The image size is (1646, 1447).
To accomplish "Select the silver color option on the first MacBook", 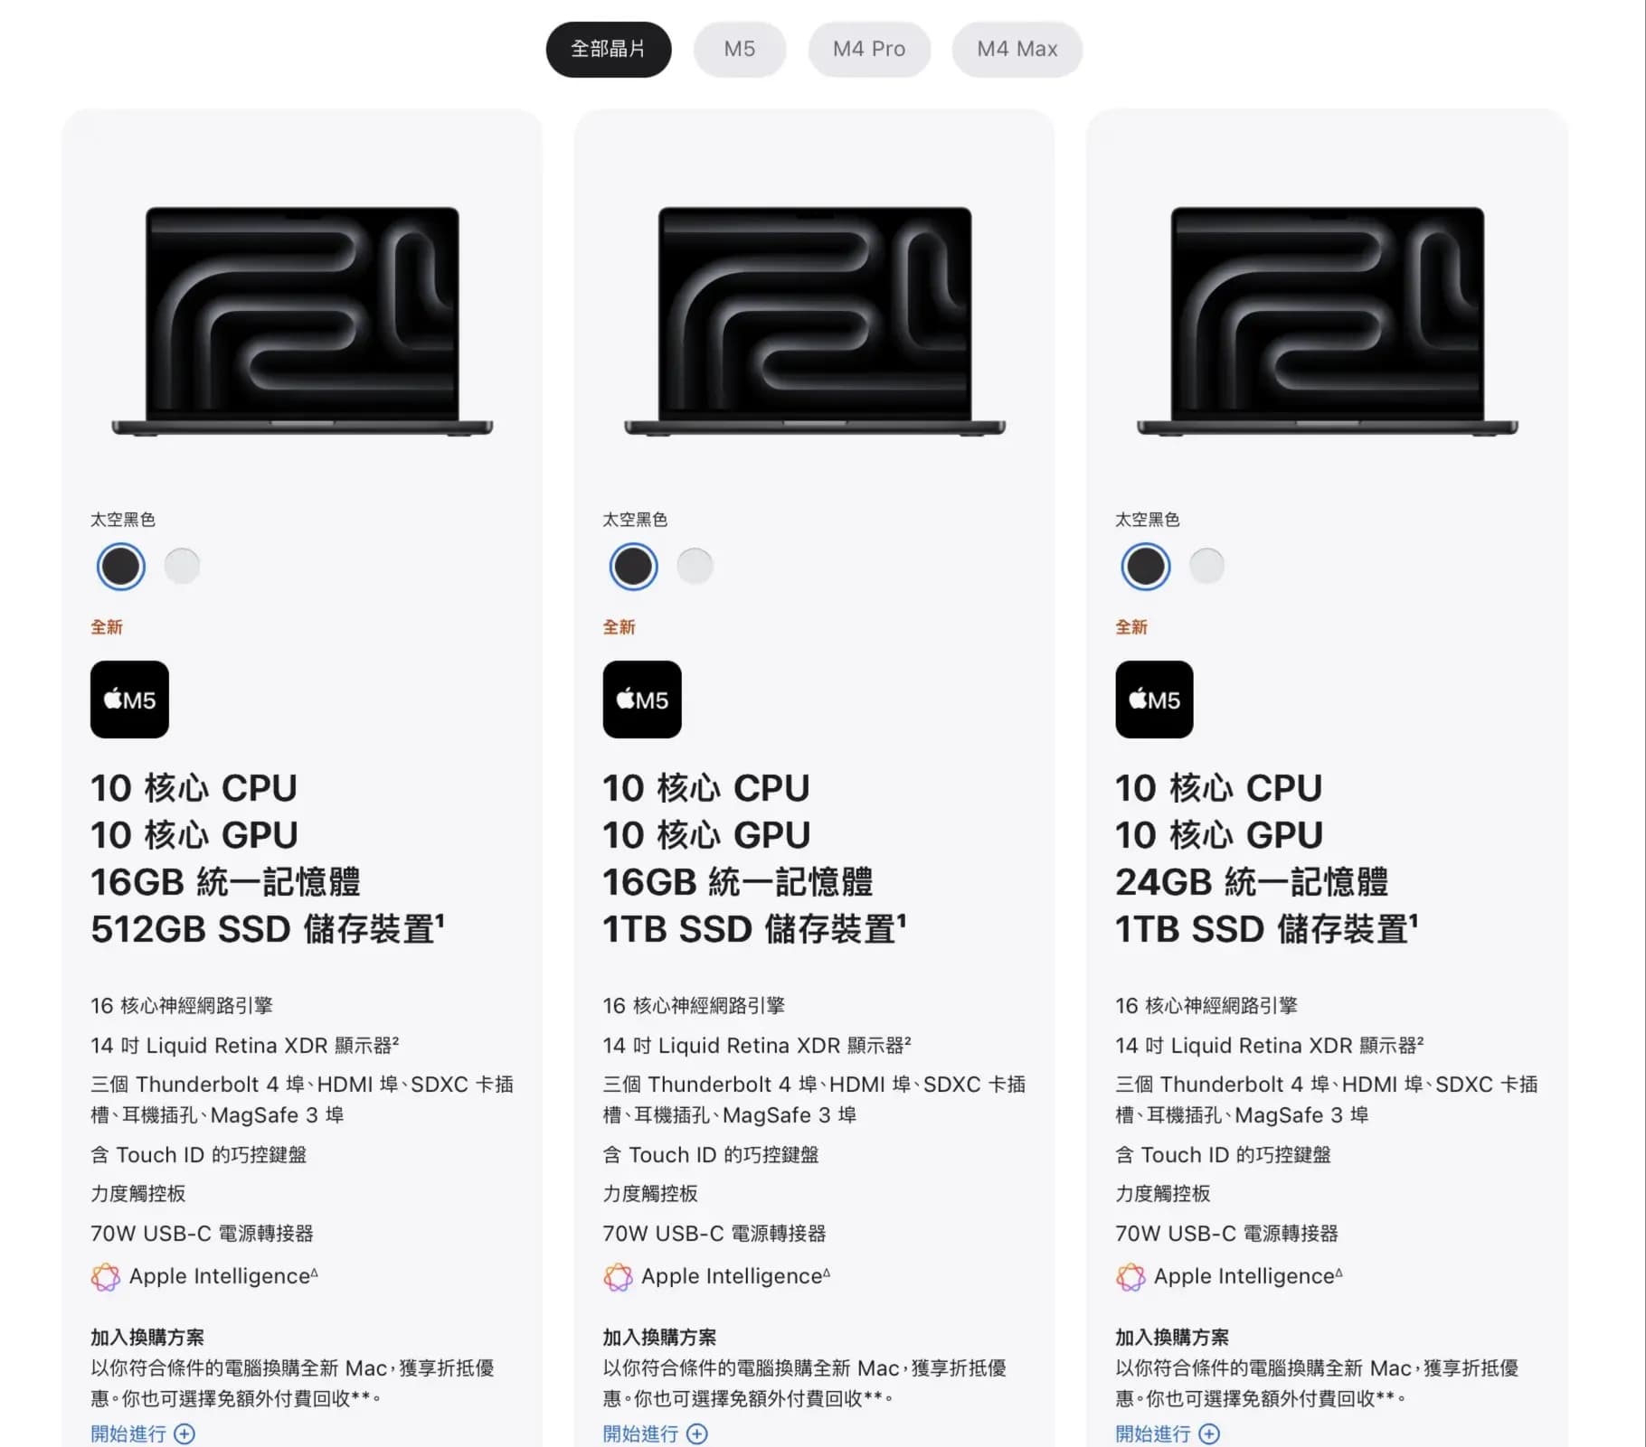I will coord(182,566).
